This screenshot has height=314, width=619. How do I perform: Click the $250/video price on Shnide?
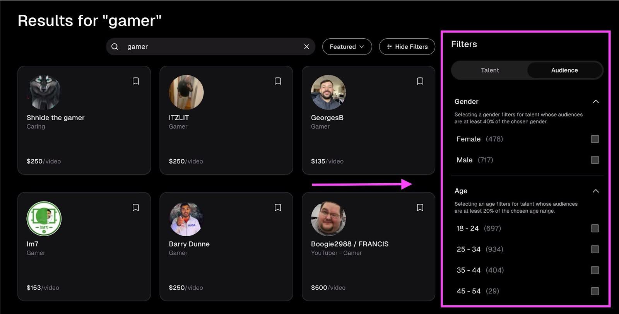[x=44, y=162]
